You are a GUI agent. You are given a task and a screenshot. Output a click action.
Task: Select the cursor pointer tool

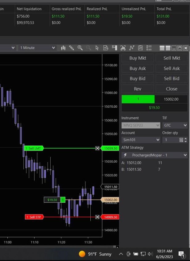tap(97, 48)
